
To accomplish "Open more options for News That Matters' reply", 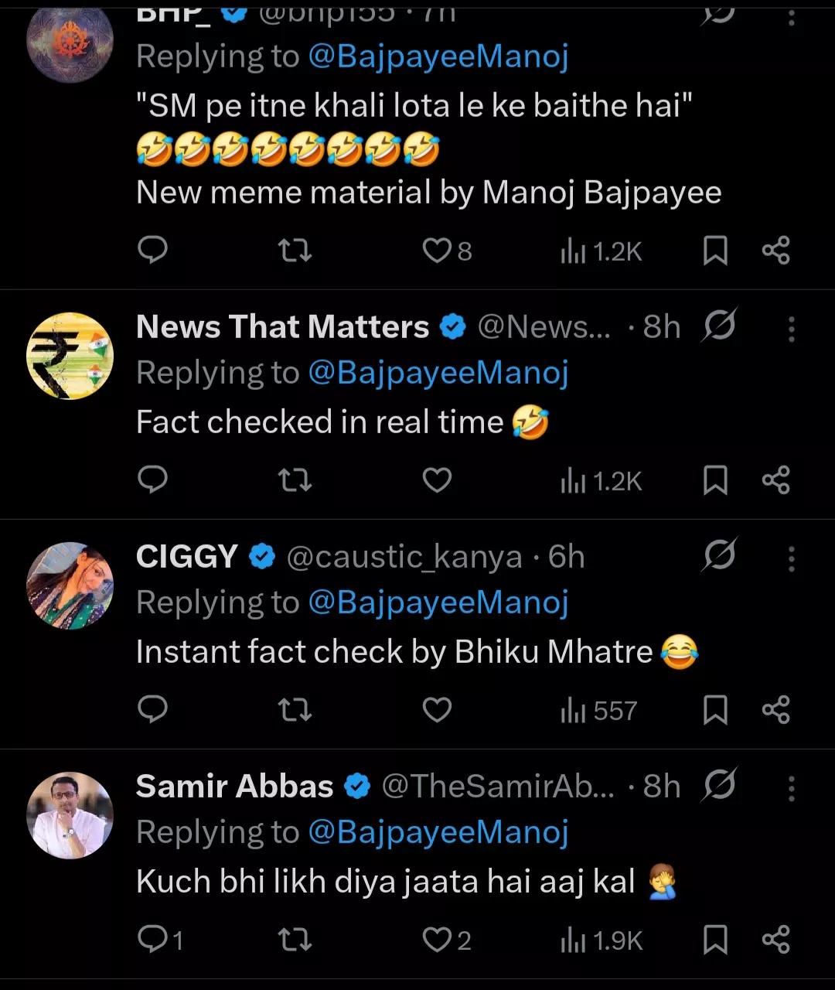I will click(x=791, y=329).
